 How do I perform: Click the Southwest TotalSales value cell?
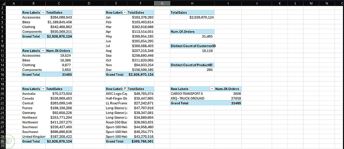[60, 132]
